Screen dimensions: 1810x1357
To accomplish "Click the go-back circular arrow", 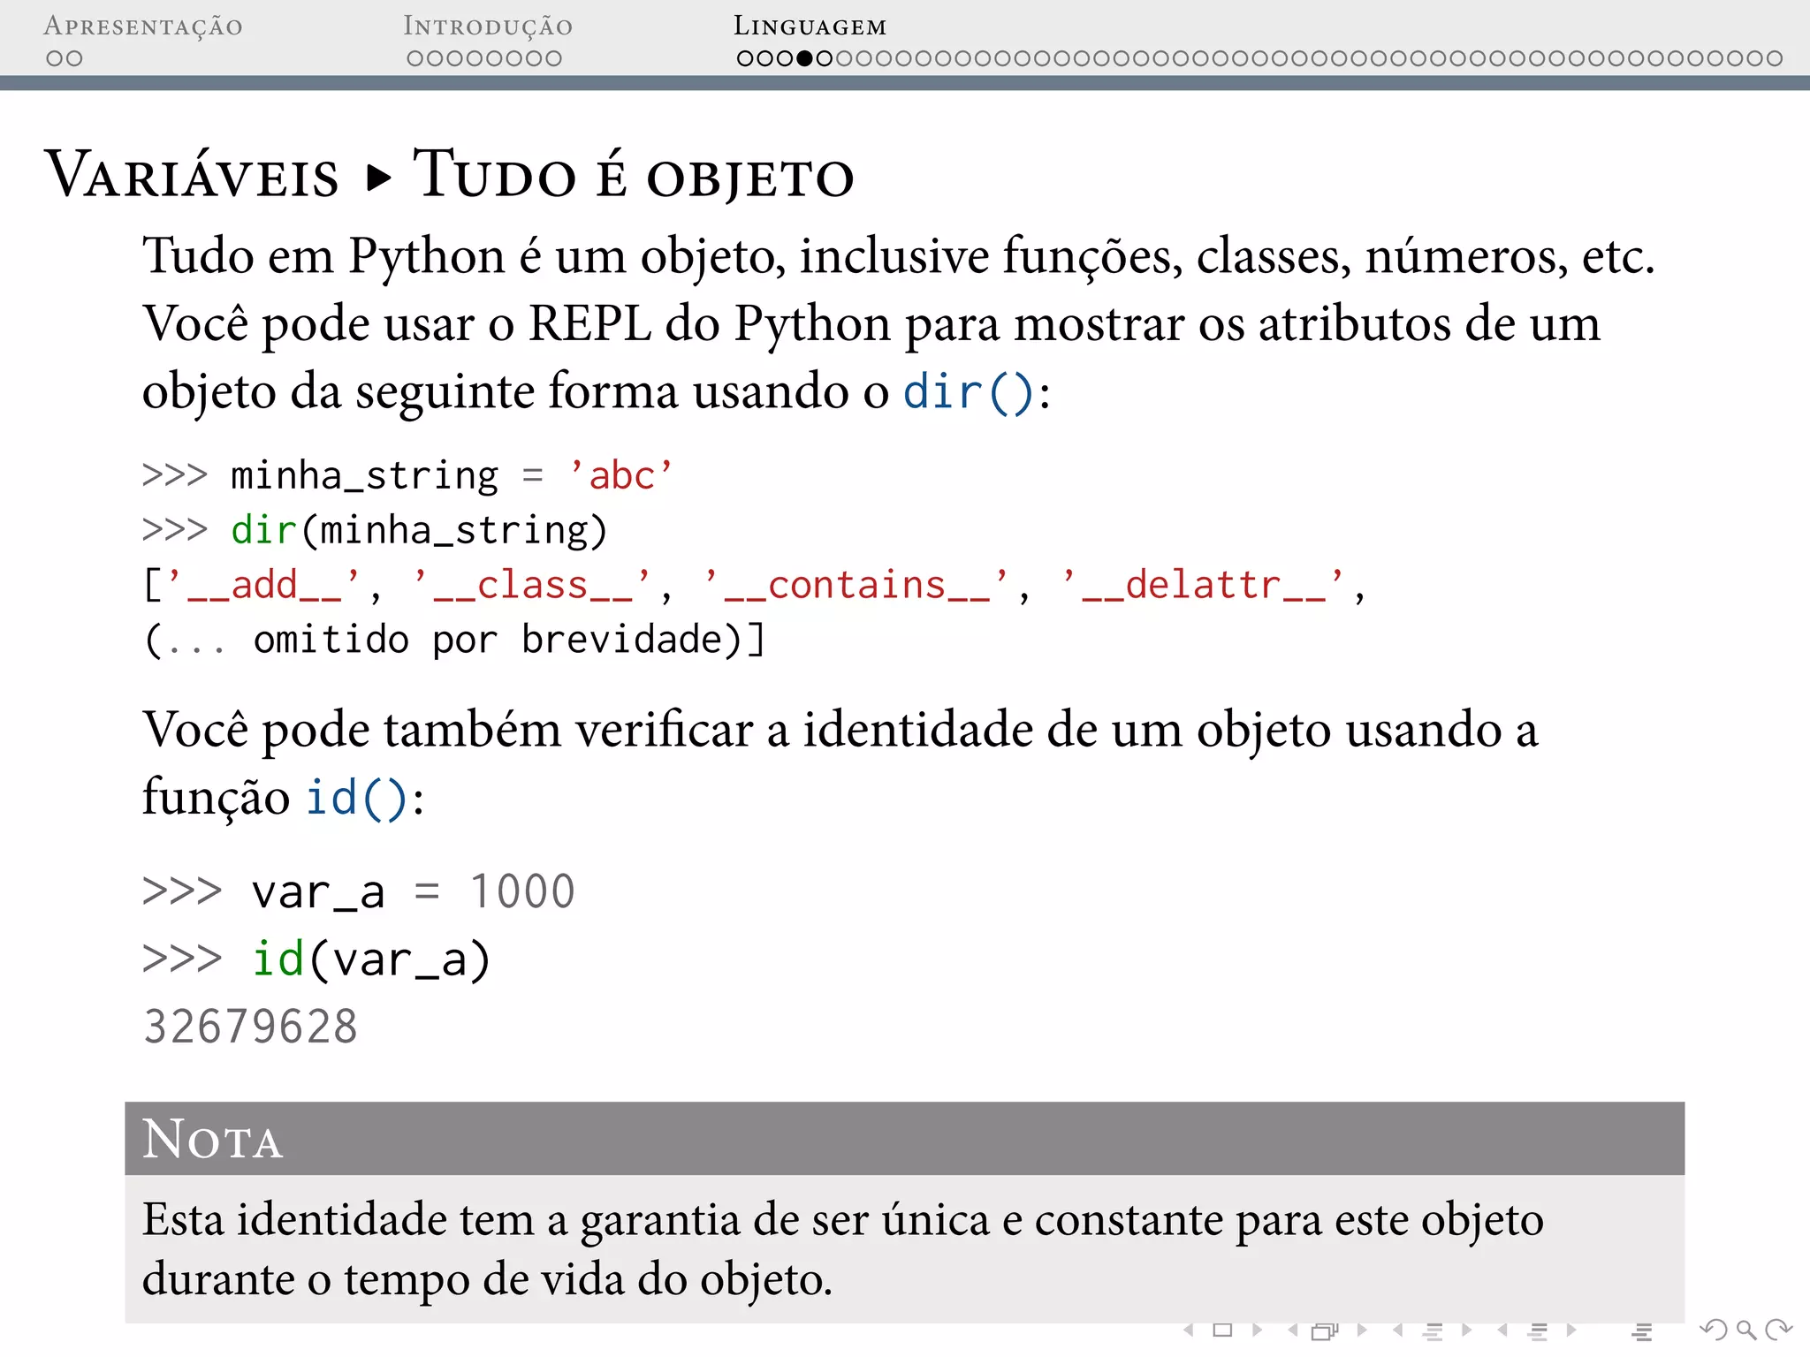I will pos(1714,1330).
